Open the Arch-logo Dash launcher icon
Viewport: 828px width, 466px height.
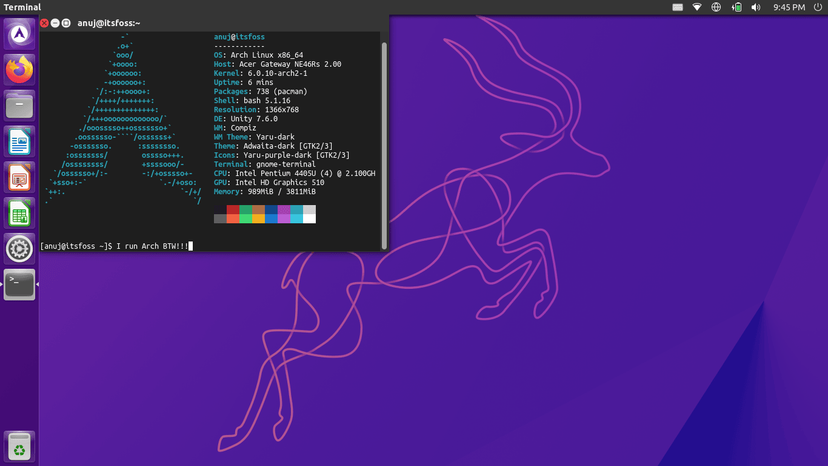click(x=19, y=34)
